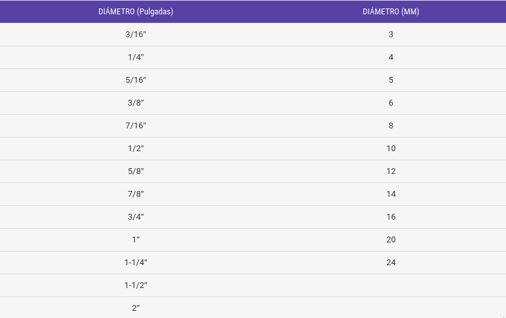Click the 24 mm diameter cell

coord(391,263)
